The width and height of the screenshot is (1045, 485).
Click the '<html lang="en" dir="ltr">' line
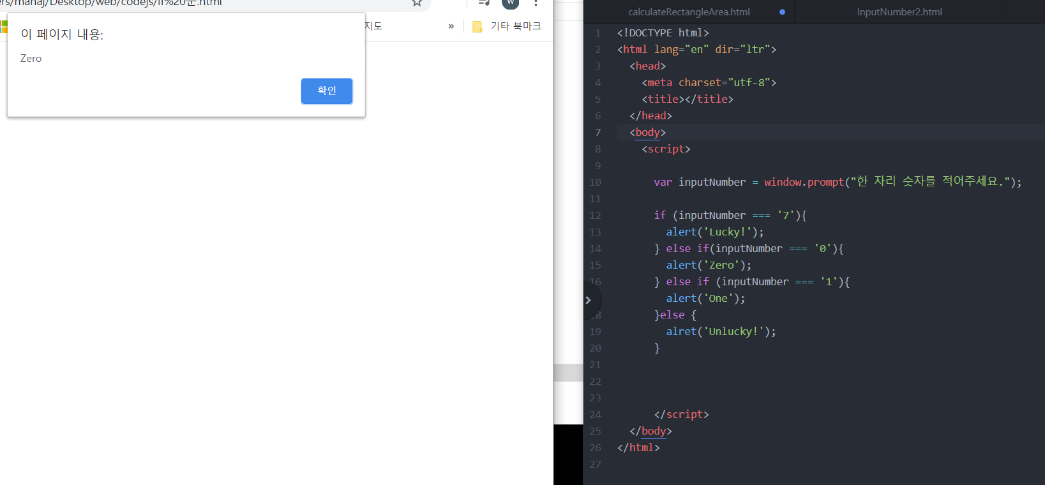click(x=697, y=50)
